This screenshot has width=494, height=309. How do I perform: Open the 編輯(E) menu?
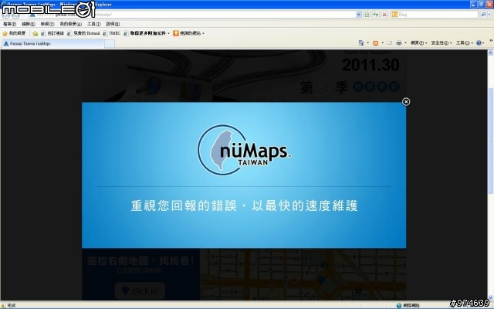[29, 24]
